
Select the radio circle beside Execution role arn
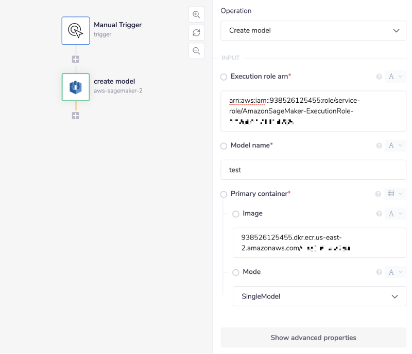224,77
